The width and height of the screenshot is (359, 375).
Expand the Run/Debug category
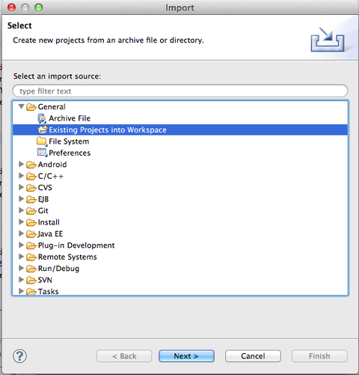tap(21, 268)
